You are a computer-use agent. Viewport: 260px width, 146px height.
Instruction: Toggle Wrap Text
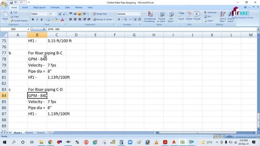coord(100,14)
